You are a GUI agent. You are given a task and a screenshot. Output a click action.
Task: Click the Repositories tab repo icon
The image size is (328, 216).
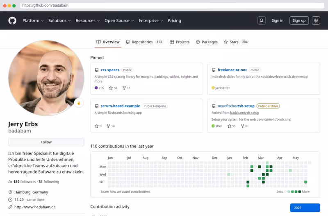pos(128,42)
